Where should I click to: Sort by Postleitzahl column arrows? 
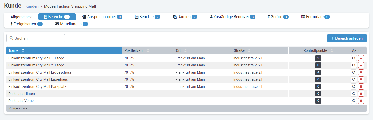[148, 50]
